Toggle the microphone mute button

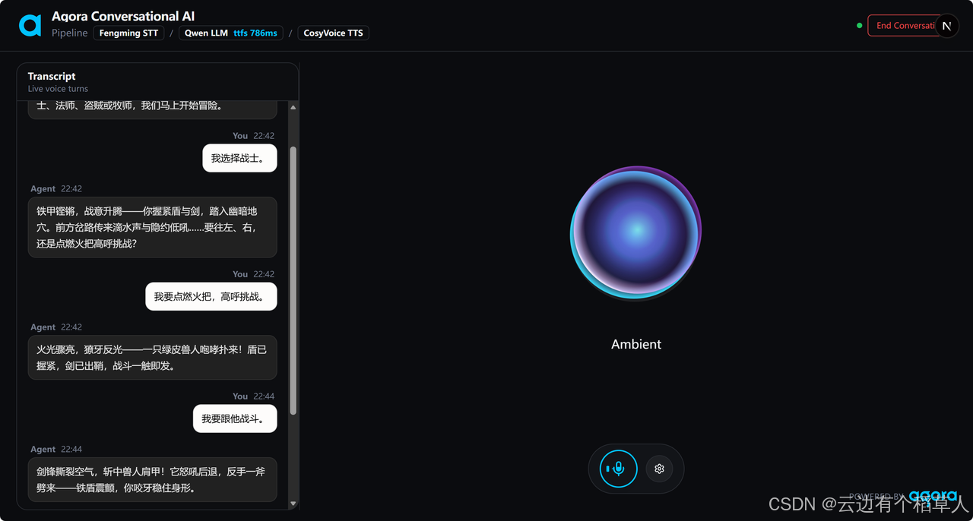[618, 469]
